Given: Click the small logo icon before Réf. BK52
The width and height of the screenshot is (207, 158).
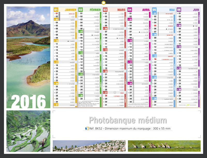Looking at the screenshot, I should pos(87,128).
